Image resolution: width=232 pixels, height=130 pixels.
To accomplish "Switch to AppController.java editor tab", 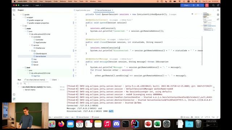I will [x=82, y=10].
